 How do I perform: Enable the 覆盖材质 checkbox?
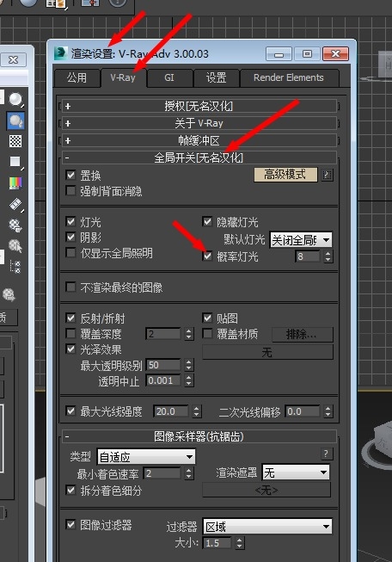click(207, 334)
